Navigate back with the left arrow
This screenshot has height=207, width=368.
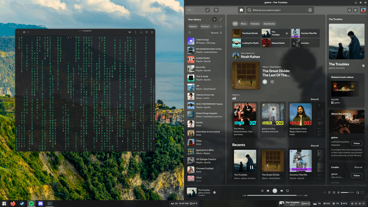click(197, 10)
